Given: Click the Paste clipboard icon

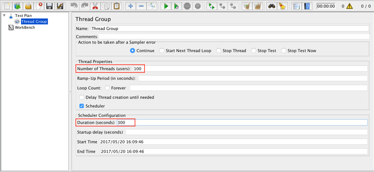Looking at the screenshot, I should tap(117, 6).
